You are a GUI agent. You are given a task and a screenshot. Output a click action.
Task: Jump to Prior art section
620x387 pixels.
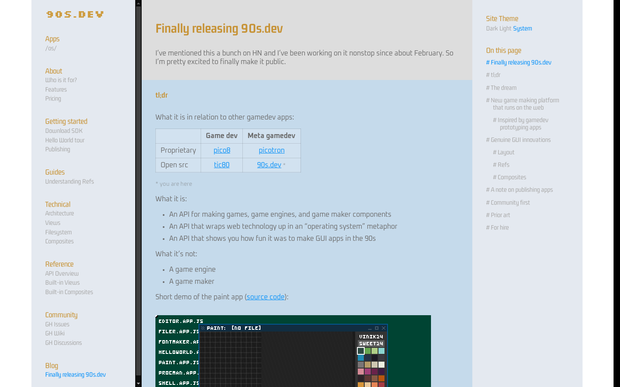click(498, 215)
